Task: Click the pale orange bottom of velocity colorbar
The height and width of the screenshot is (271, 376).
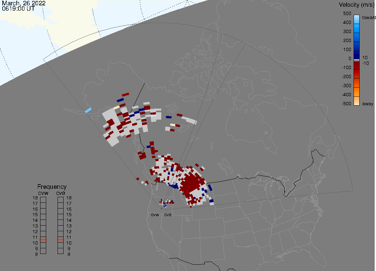Action: (356, 101)
